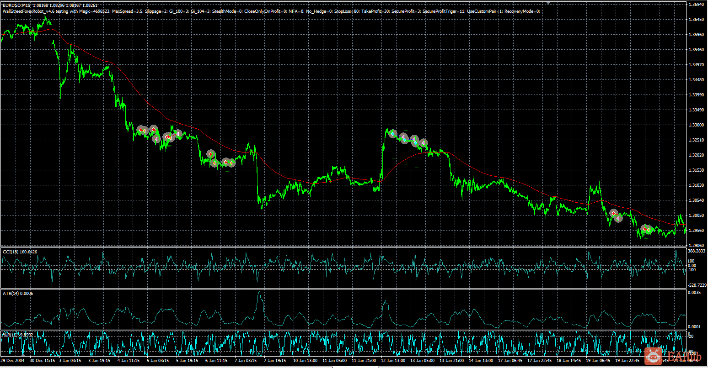
Task: Click the 1.33000 price level label
Action: [x=695, y=125]
